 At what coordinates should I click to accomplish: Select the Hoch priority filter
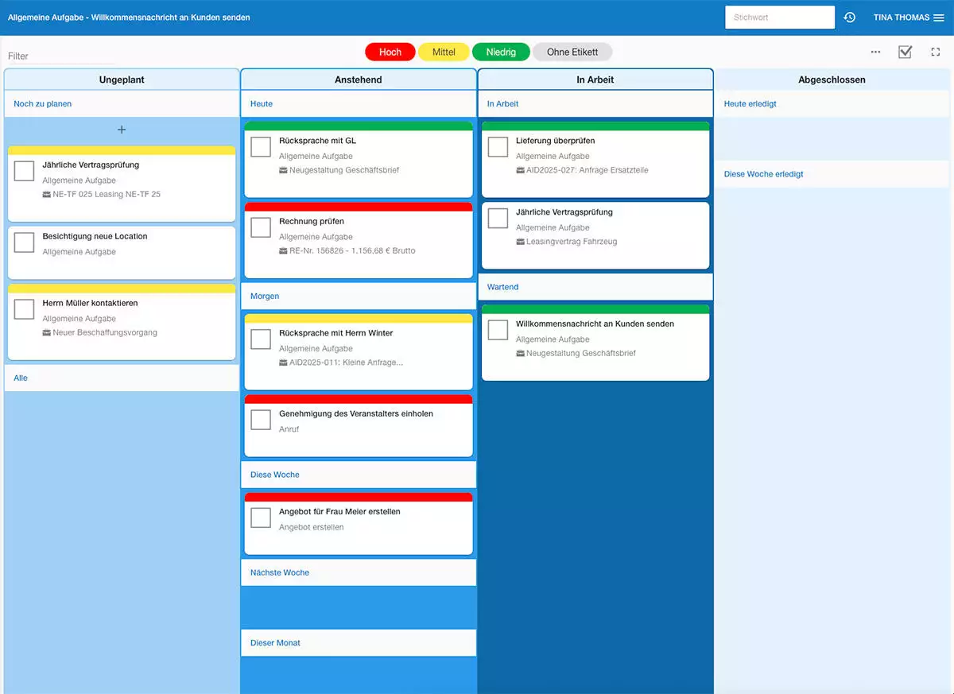pos(390,51)
